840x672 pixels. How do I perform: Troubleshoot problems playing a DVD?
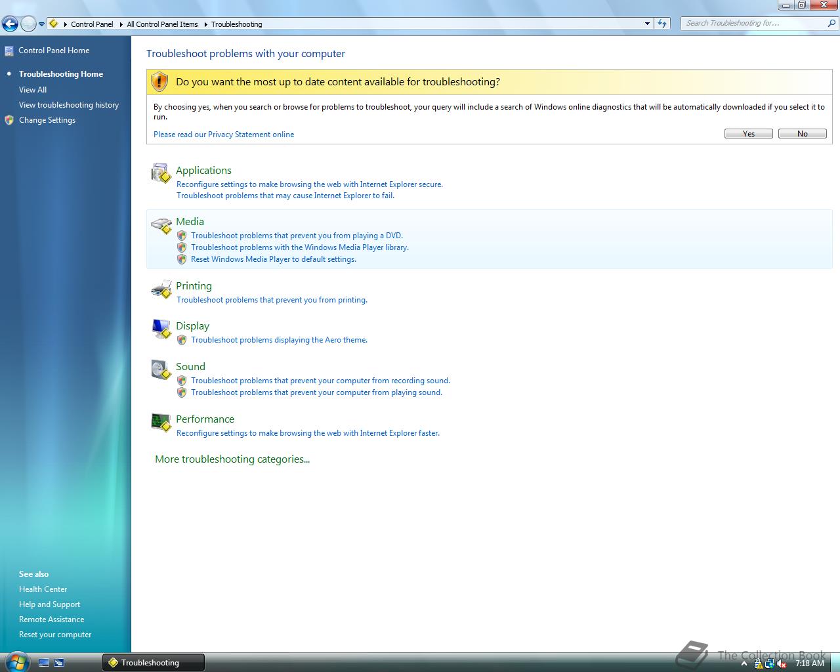point(297,236)
